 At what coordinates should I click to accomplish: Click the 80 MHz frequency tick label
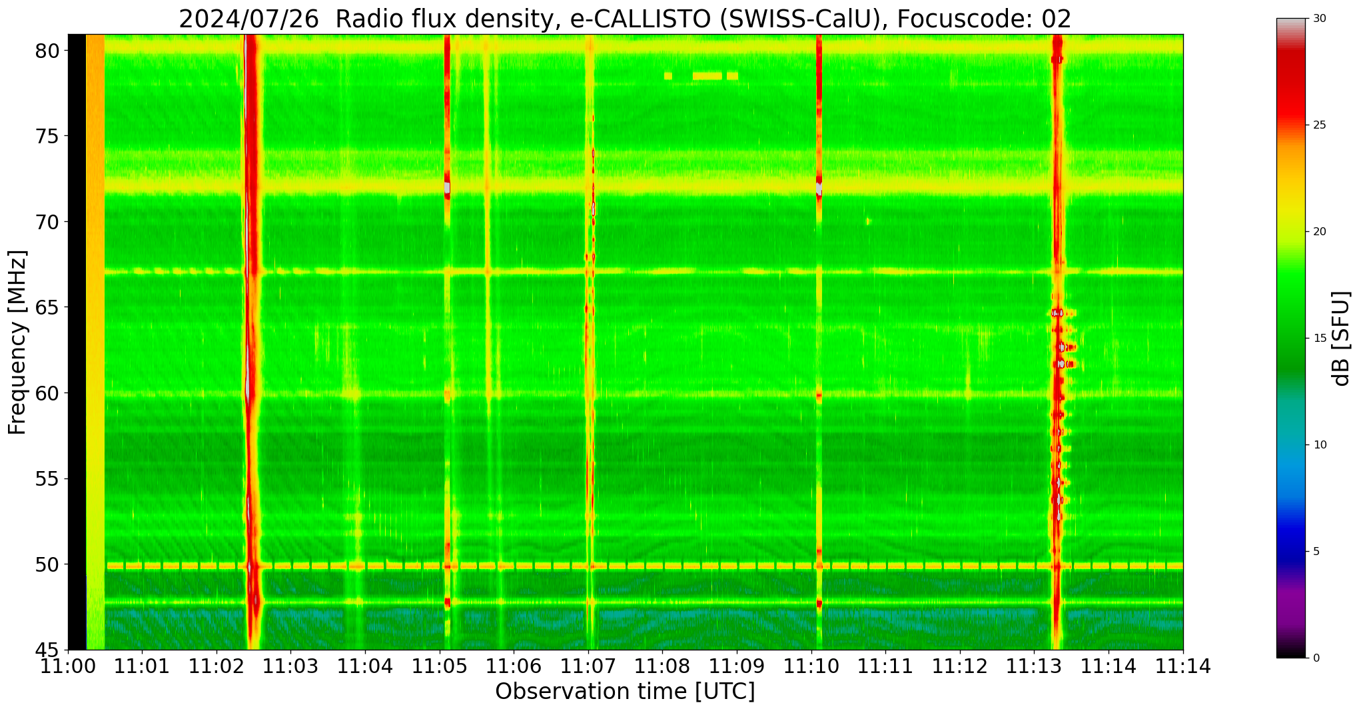tap(47, 51)
